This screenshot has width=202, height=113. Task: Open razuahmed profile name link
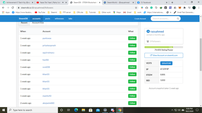tap(157, 31)
